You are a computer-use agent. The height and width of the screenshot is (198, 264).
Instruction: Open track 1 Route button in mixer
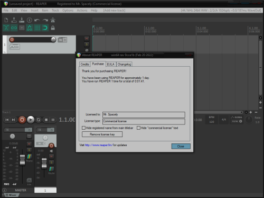51,169
